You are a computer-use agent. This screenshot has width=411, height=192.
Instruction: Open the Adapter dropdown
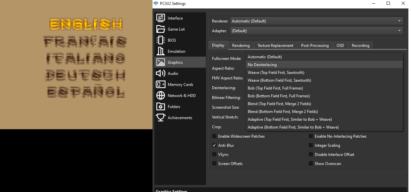pyautogui.click(x=316, y=31)
